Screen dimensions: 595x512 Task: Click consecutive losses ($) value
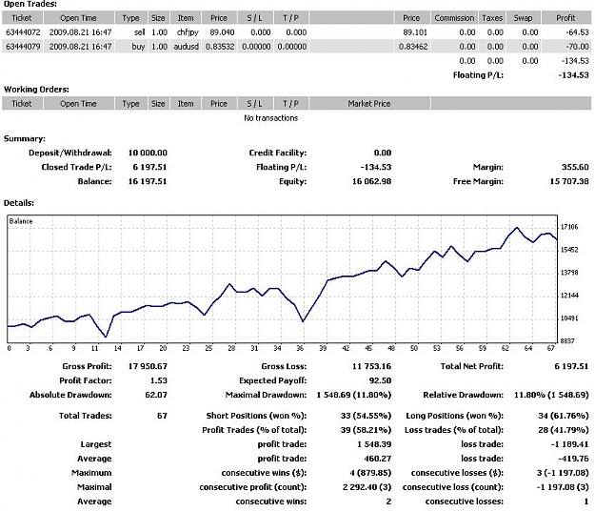click(x=563, y=473)
